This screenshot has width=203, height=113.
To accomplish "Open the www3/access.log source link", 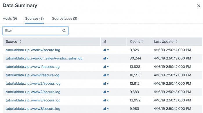I will point(33,100).
